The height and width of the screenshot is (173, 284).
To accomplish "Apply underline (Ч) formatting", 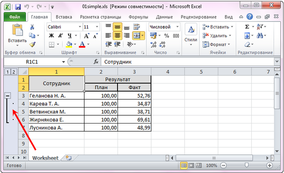I will coord(69,35).
